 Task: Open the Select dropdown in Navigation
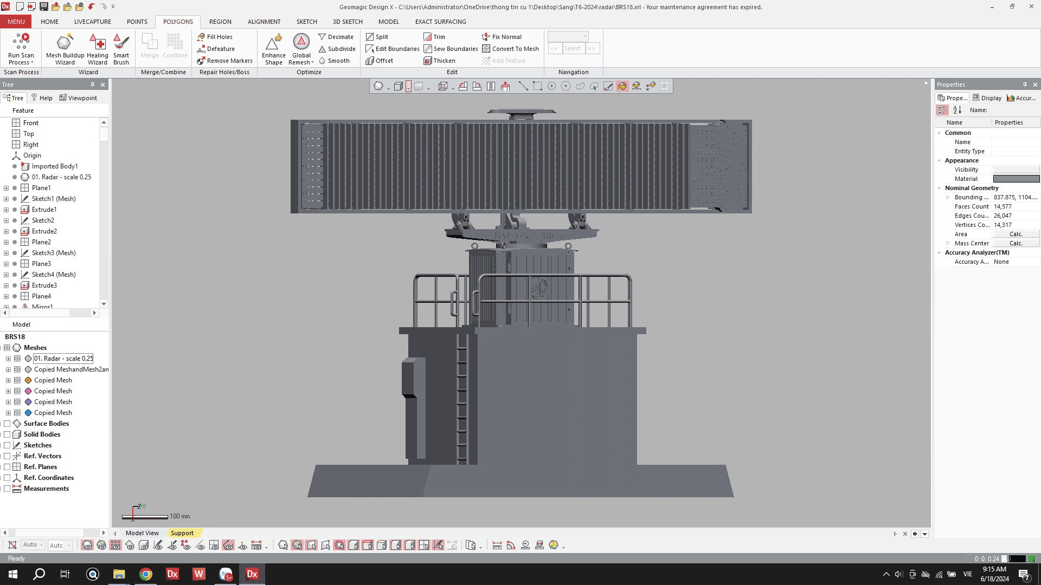click(573, 48)
